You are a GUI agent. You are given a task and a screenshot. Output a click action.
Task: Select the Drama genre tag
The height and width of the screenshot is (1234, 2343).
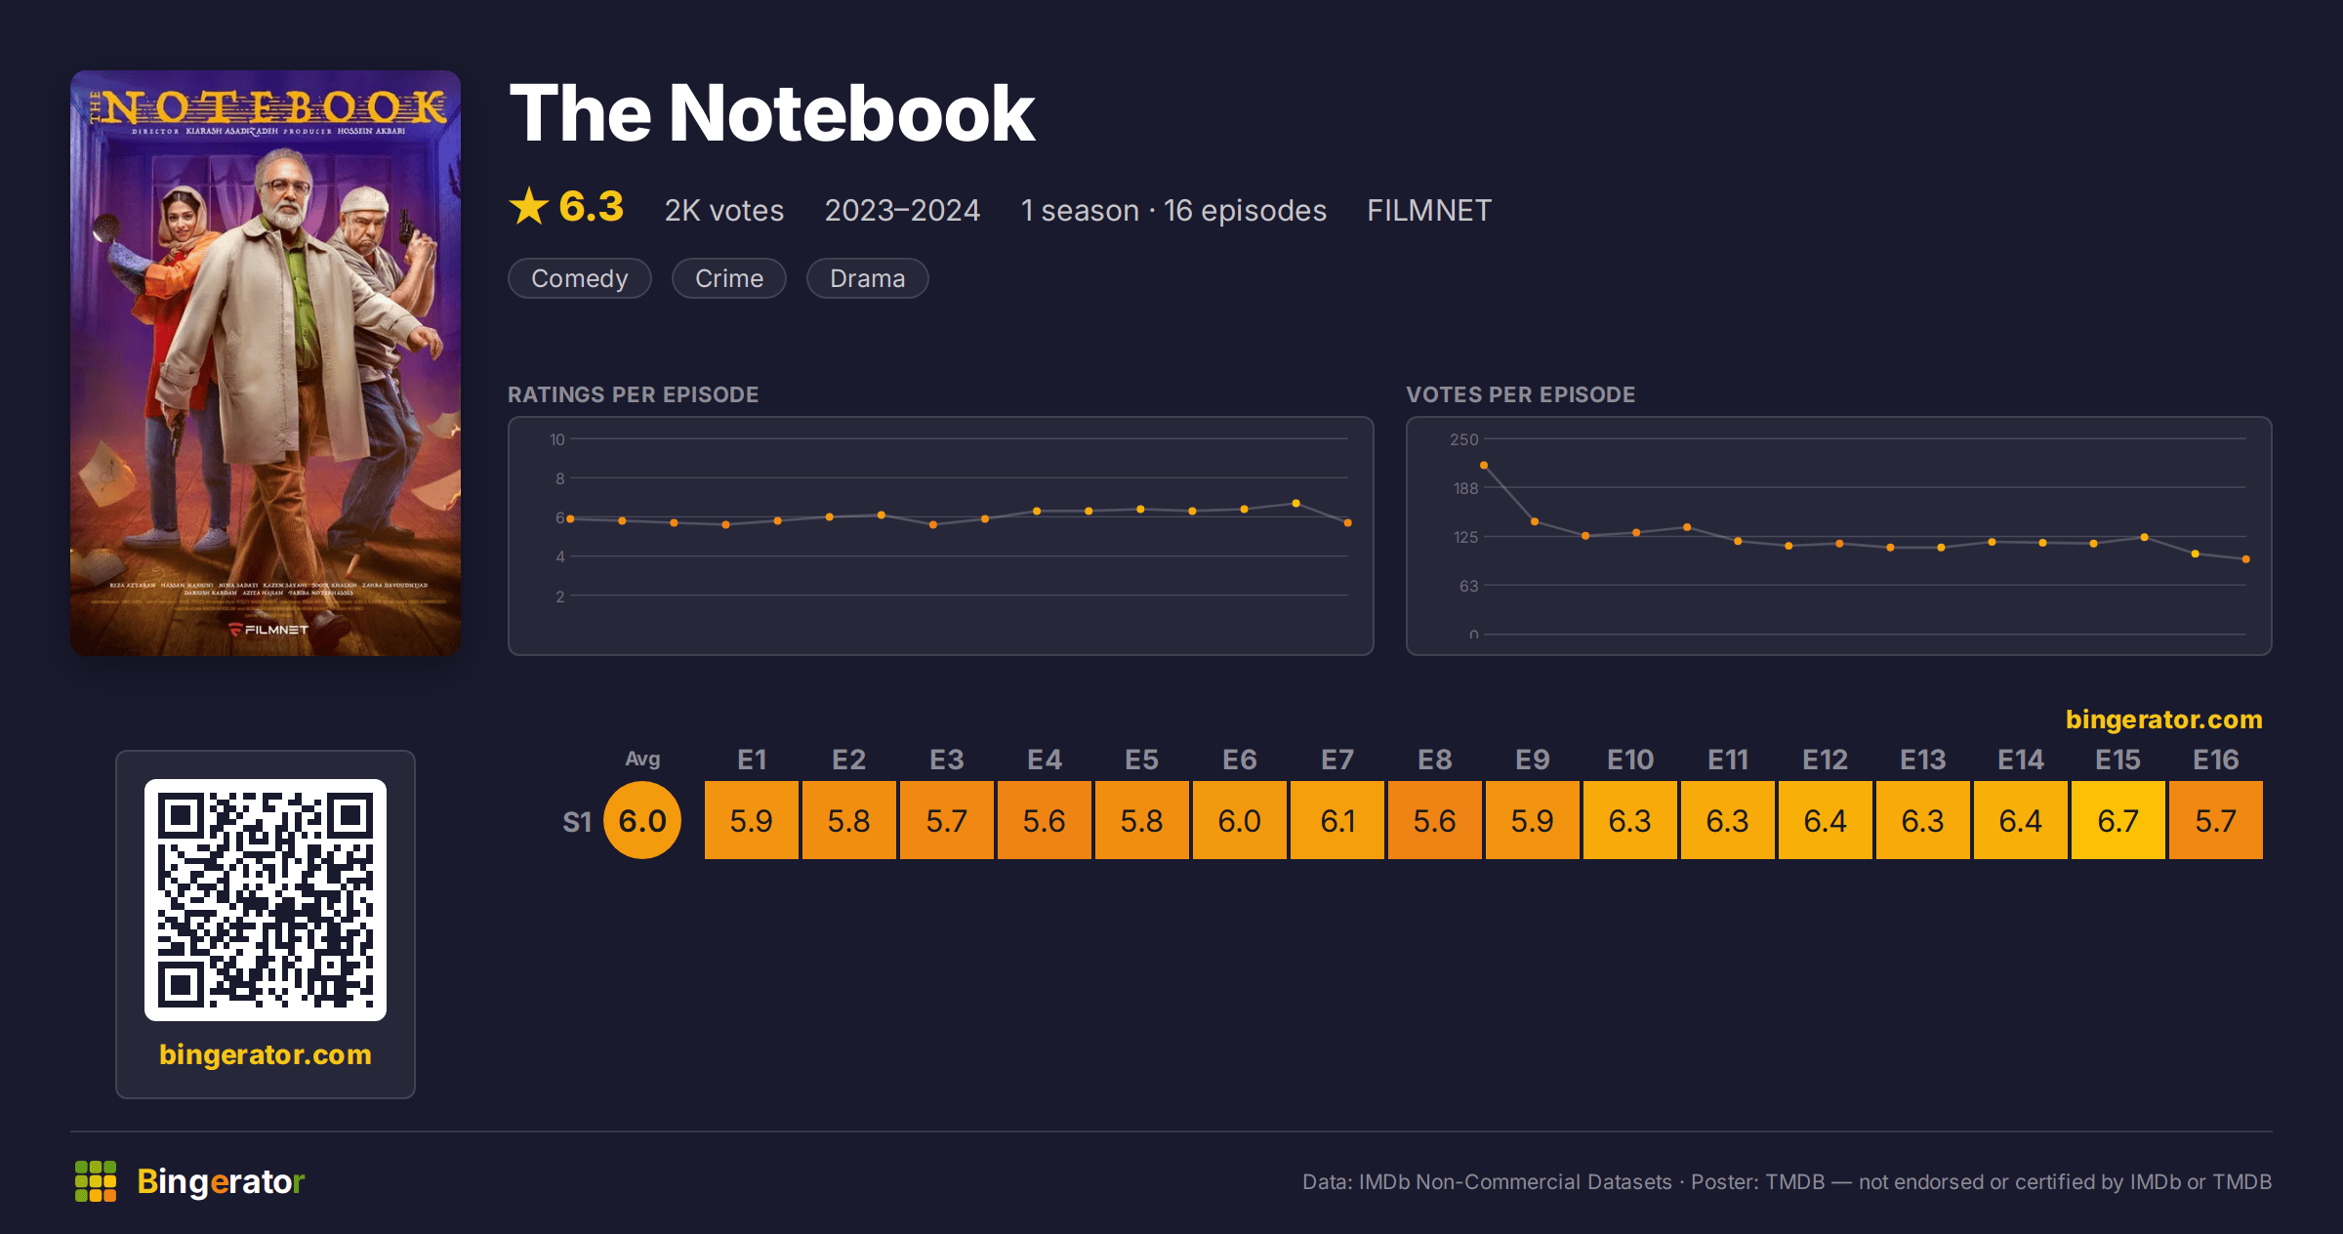pos(868,278)
